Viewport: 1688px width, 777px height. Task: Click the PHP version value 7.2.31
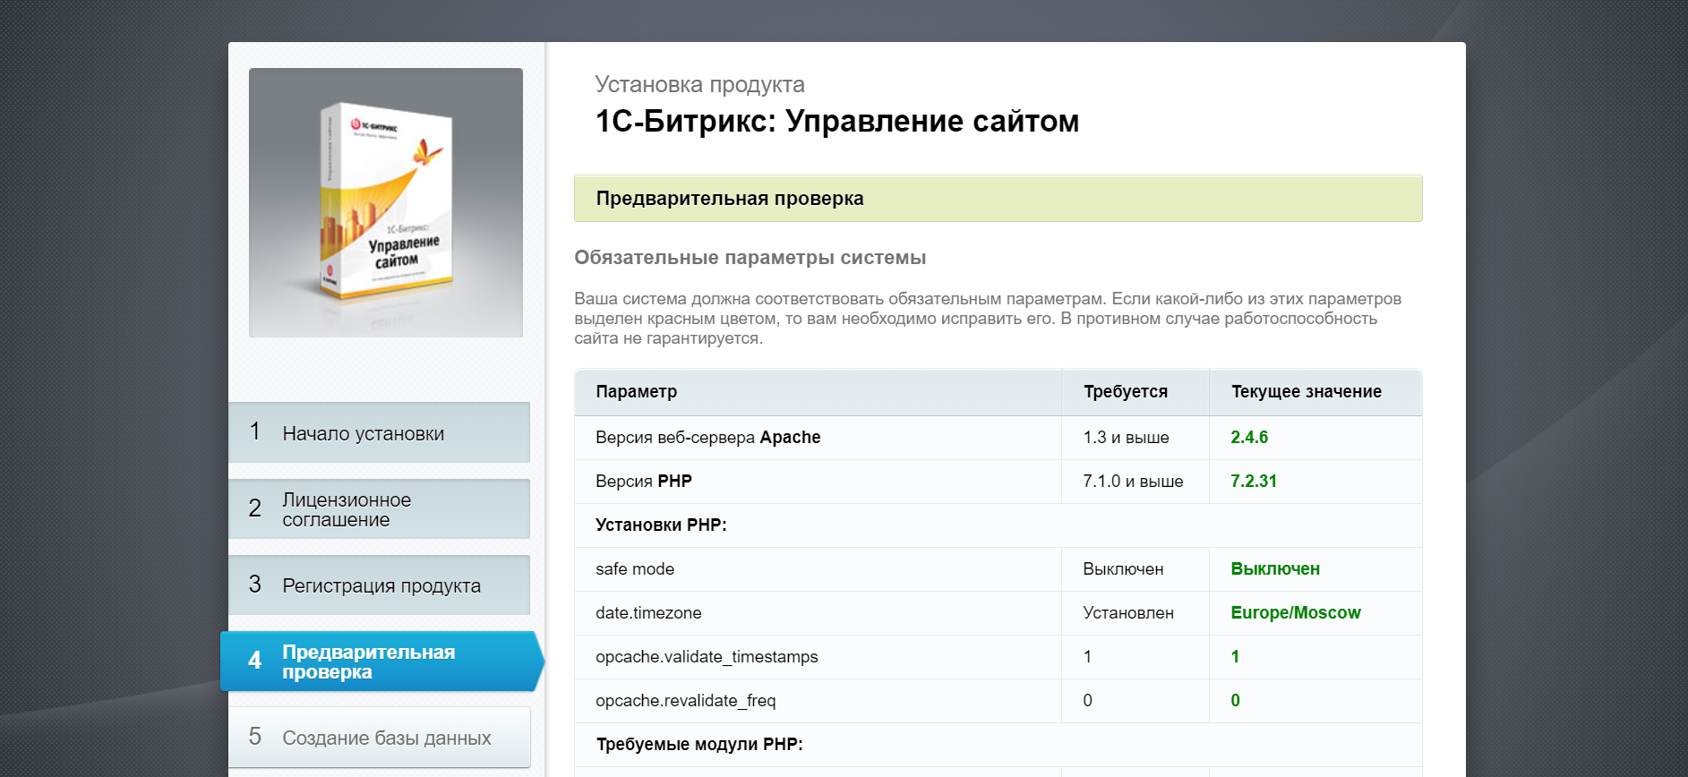pyautogui.click(x=1254, y=481)
